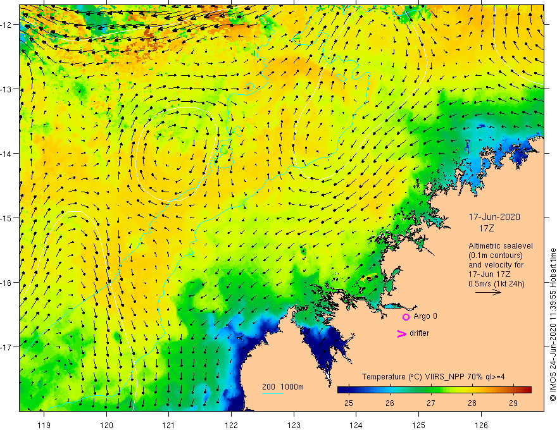Click latitude axis label '-17'
Screen dimensions: 557x430
(x=6, y=347)
